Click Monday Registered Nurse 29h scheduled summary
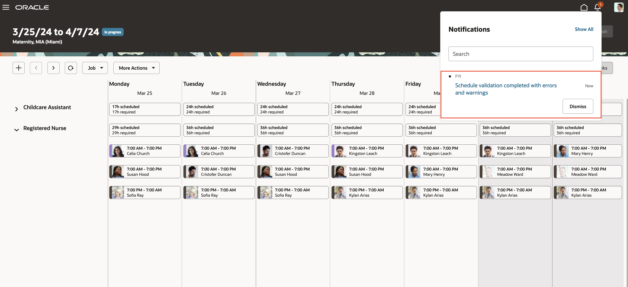The height and width of the screenshot is (287, 628). [145, 130]
